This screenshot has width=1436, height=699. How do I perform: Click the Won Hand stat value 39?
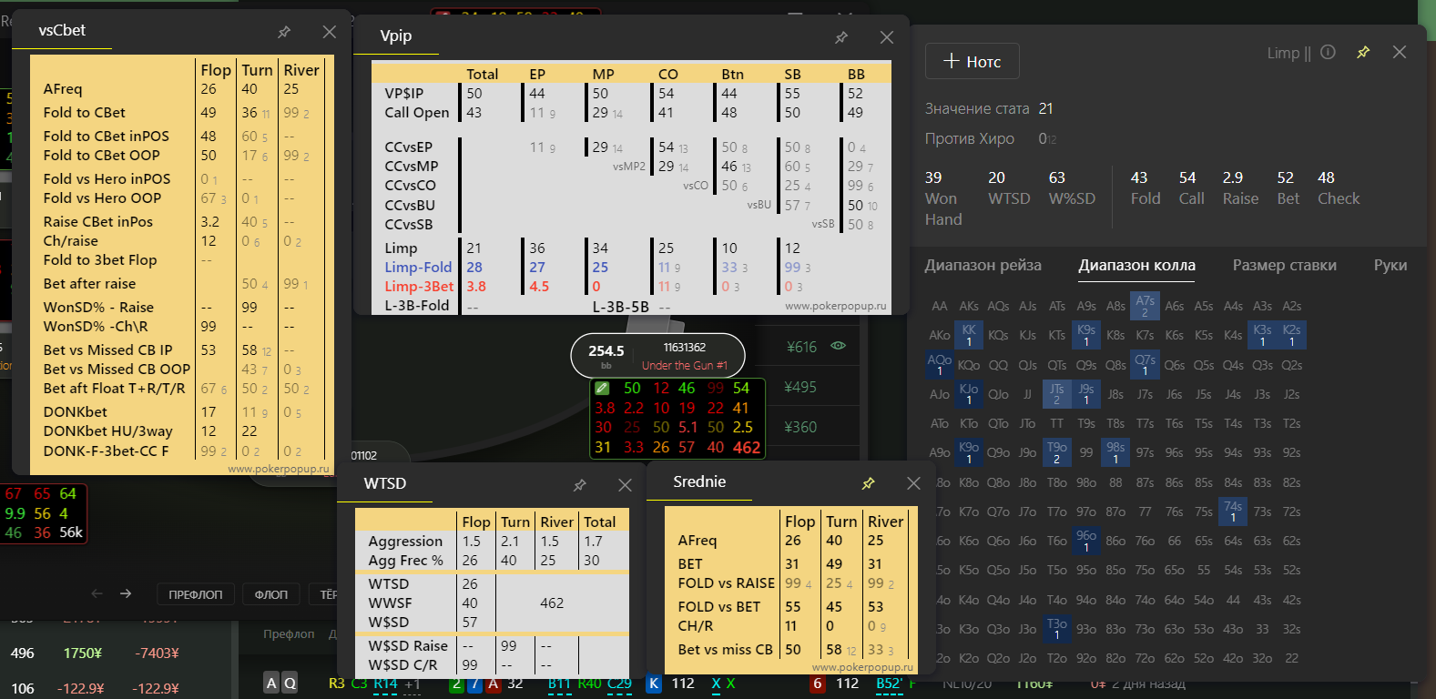click(933, 177)
